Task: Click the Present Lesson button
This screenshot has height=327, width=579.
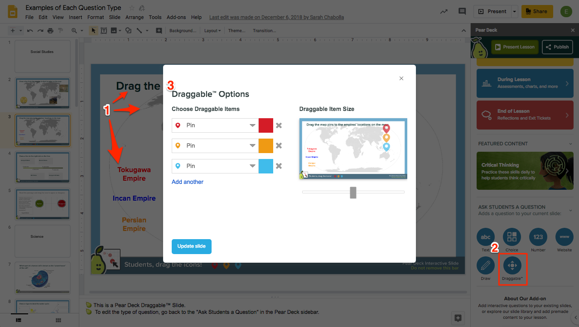Action: (514, 47)
